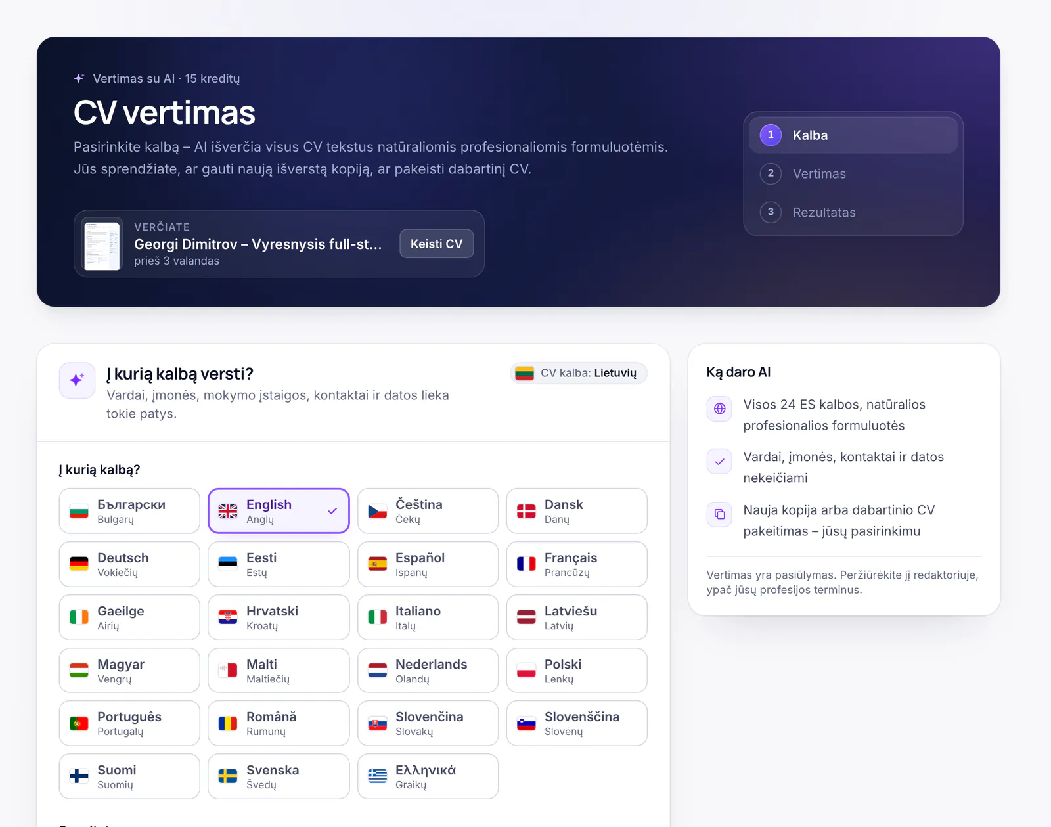Screen dimensions: 1051x827
Task: Select Español as target language
Action: [x=428, y=564]
